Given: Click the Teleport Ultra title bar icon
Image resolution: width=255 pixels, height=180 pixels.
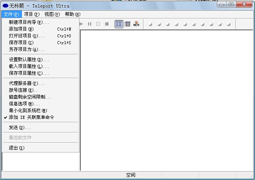Looking at the screenshot, I should (x=5, y=6).
